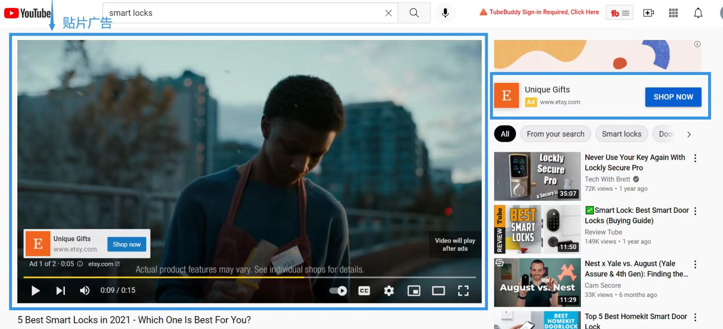Screen dimensions: 723x329
Task: Open the Best Smart Door Locks title
Action: (637, 215)
